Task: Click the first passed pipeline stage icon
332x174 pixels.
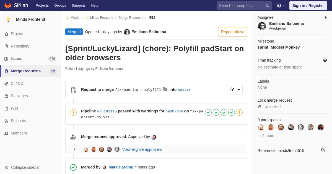Action: click(x=208, y=112)
